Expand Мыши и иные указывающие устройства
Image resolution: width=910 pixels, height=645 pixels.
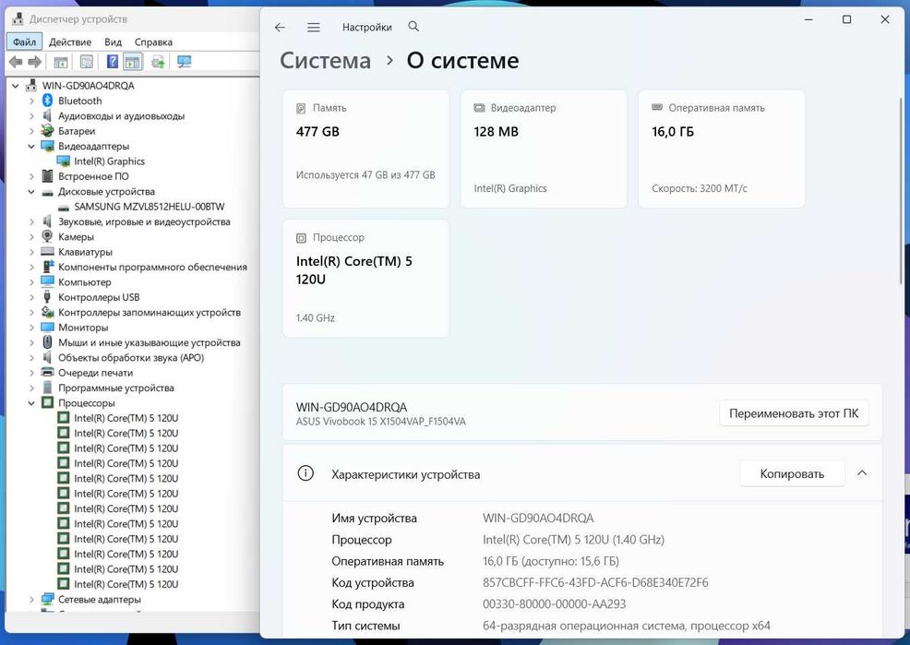click(x=31, y=342)
